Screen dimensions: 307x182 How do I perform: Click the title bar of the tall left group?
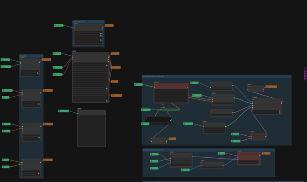coord(31,56)
